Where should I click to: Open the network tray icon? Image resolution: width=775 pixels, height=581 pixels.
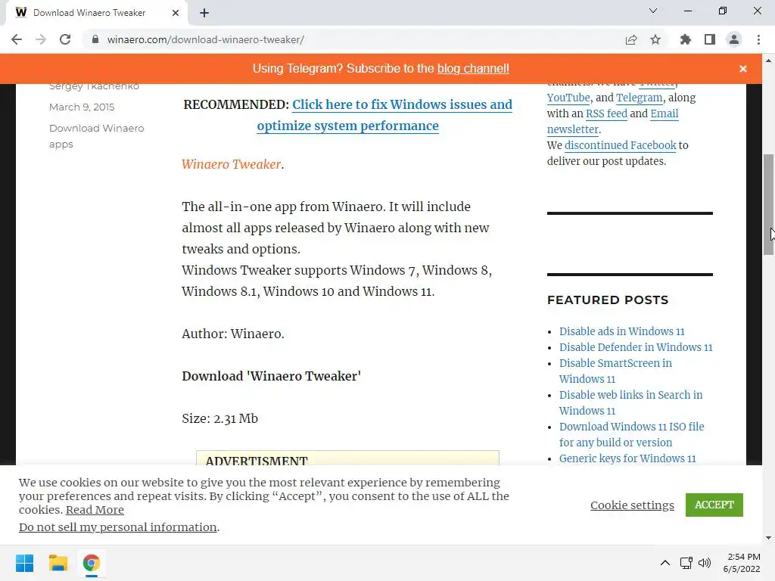coord(686,563)
